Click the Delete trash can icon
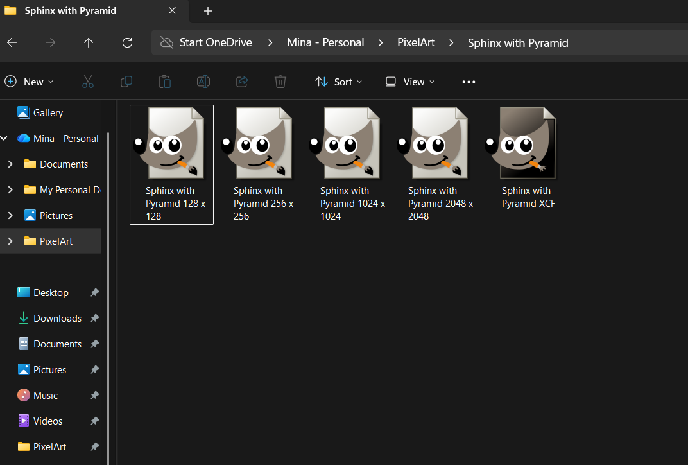 coord(280,82)
